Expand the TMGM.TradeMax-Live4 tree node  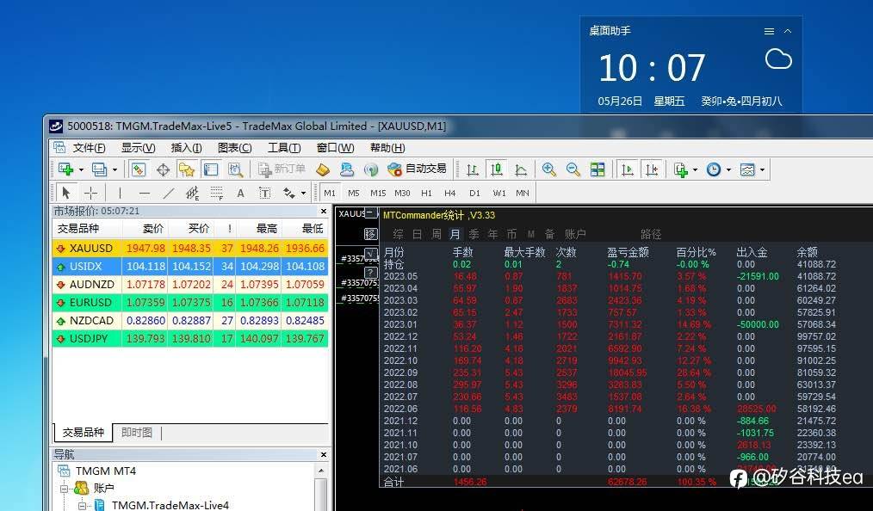(x=83, y=506)
